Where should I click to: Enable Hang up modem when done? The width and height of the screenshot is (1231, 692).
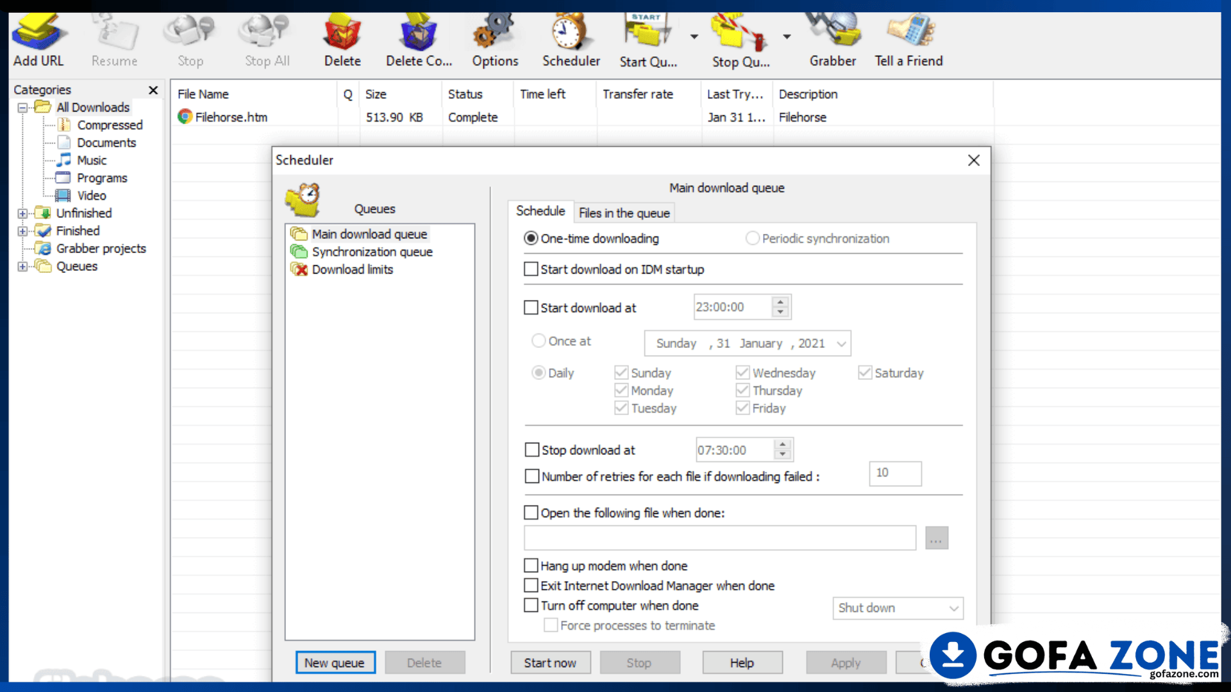pos(531,565)
